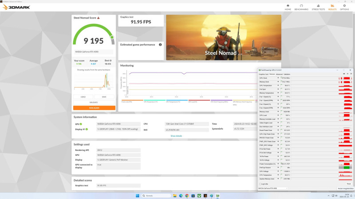The image size is (355, 199).
Task: Launch Microsoft Edge from the taskbar
Action: pos(181,195)
